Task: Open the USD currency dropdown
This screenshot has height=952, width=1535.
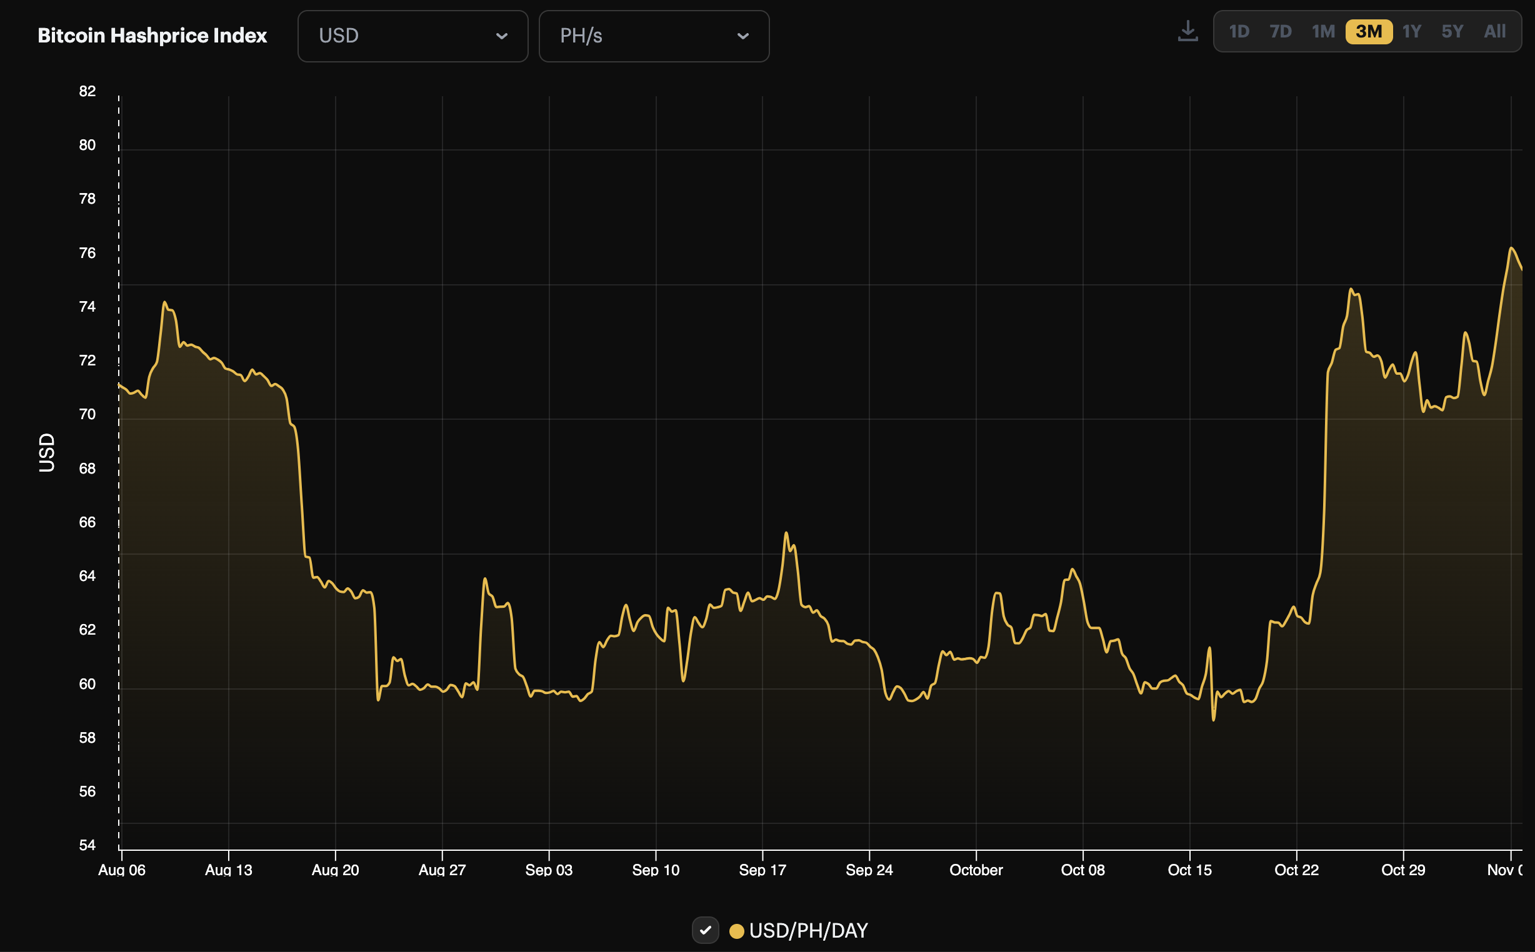Action: (412, 36)
